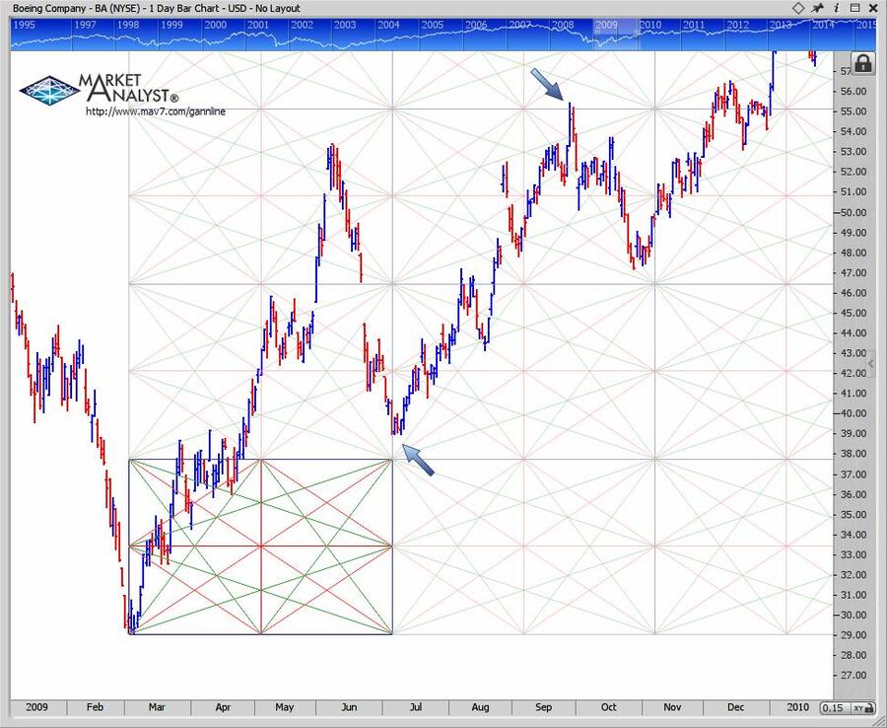Open the mav7.com/gannline link
This screenshot has width=887, height=728.
click(x=155, y=111)
